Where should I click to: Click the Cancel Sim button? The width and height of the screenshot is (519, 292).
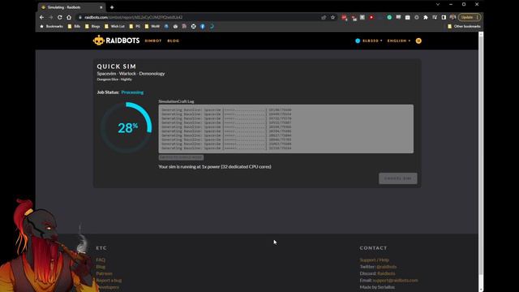398,178
